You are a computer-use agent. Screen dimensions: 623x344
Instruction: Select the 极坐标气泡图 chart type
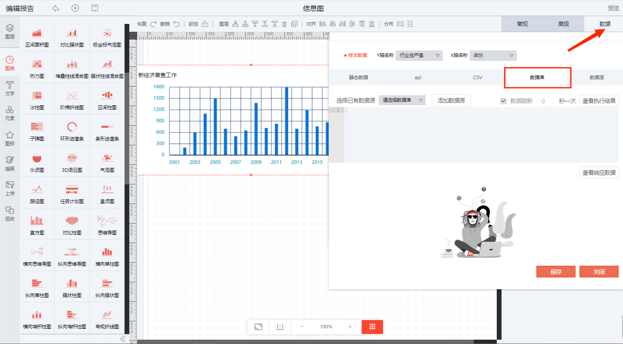(x=107, y=37)
